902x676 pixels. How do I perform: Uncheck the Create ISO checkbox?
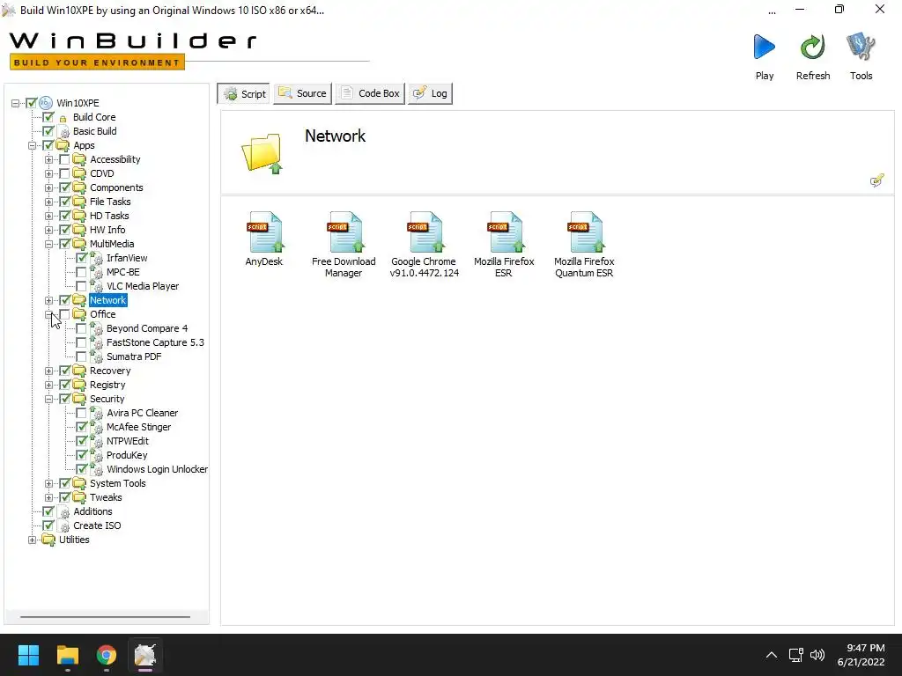(x=48, y=525)
